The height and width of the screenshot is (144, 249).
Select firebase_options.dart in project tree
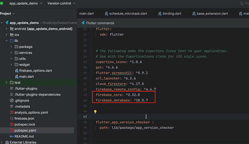(36, 71)
